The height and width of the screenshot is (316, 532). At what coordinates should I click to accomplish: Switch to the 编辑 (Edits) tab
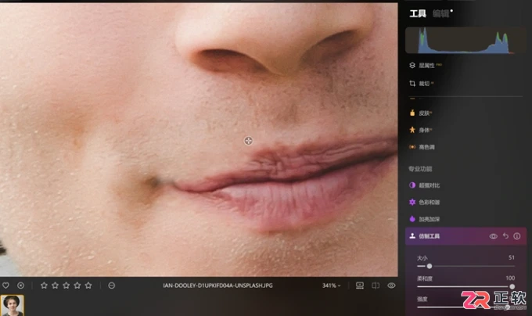tap(440, 13)
